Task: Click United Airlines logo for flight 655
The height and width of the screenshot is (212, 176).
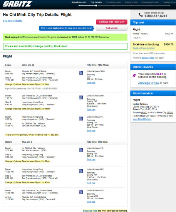Action: tap(81, 192)
